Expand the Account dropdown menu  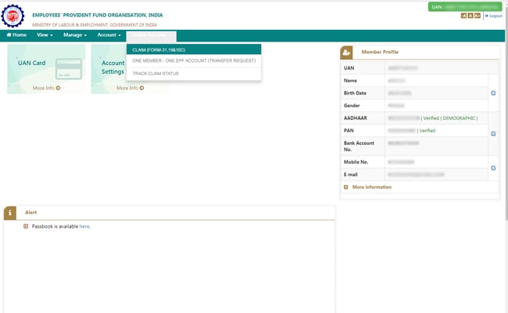109,35
